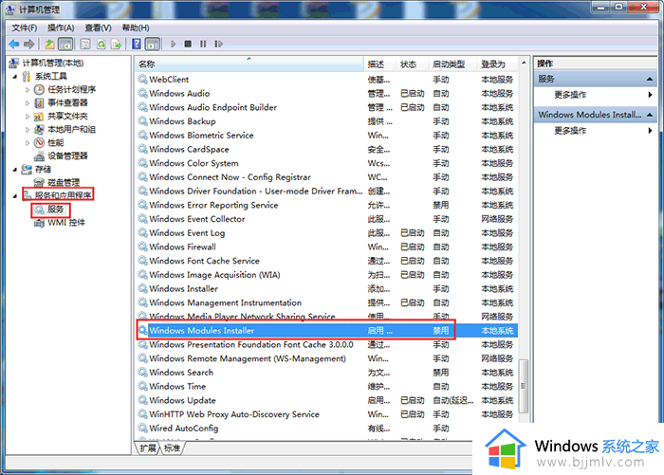Sort by the 登录为 column header
The image size is (664, 475).
coord(498,64)
